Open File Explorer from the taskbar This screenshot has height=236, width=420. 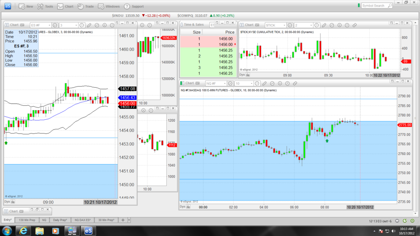(39, 231)
